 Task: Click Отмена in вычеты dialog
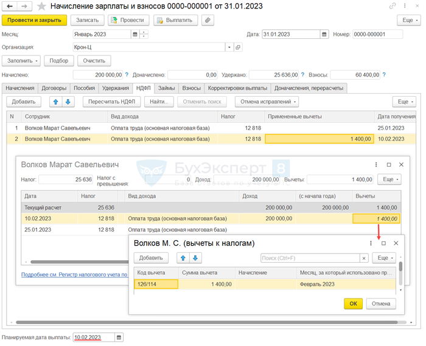(381, 303)
